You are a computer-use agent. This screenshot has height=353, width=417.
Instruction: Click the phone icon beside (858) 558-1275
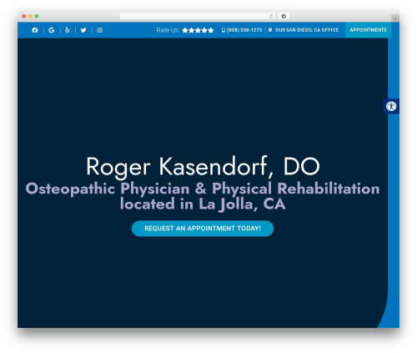(x=224, y=30)
